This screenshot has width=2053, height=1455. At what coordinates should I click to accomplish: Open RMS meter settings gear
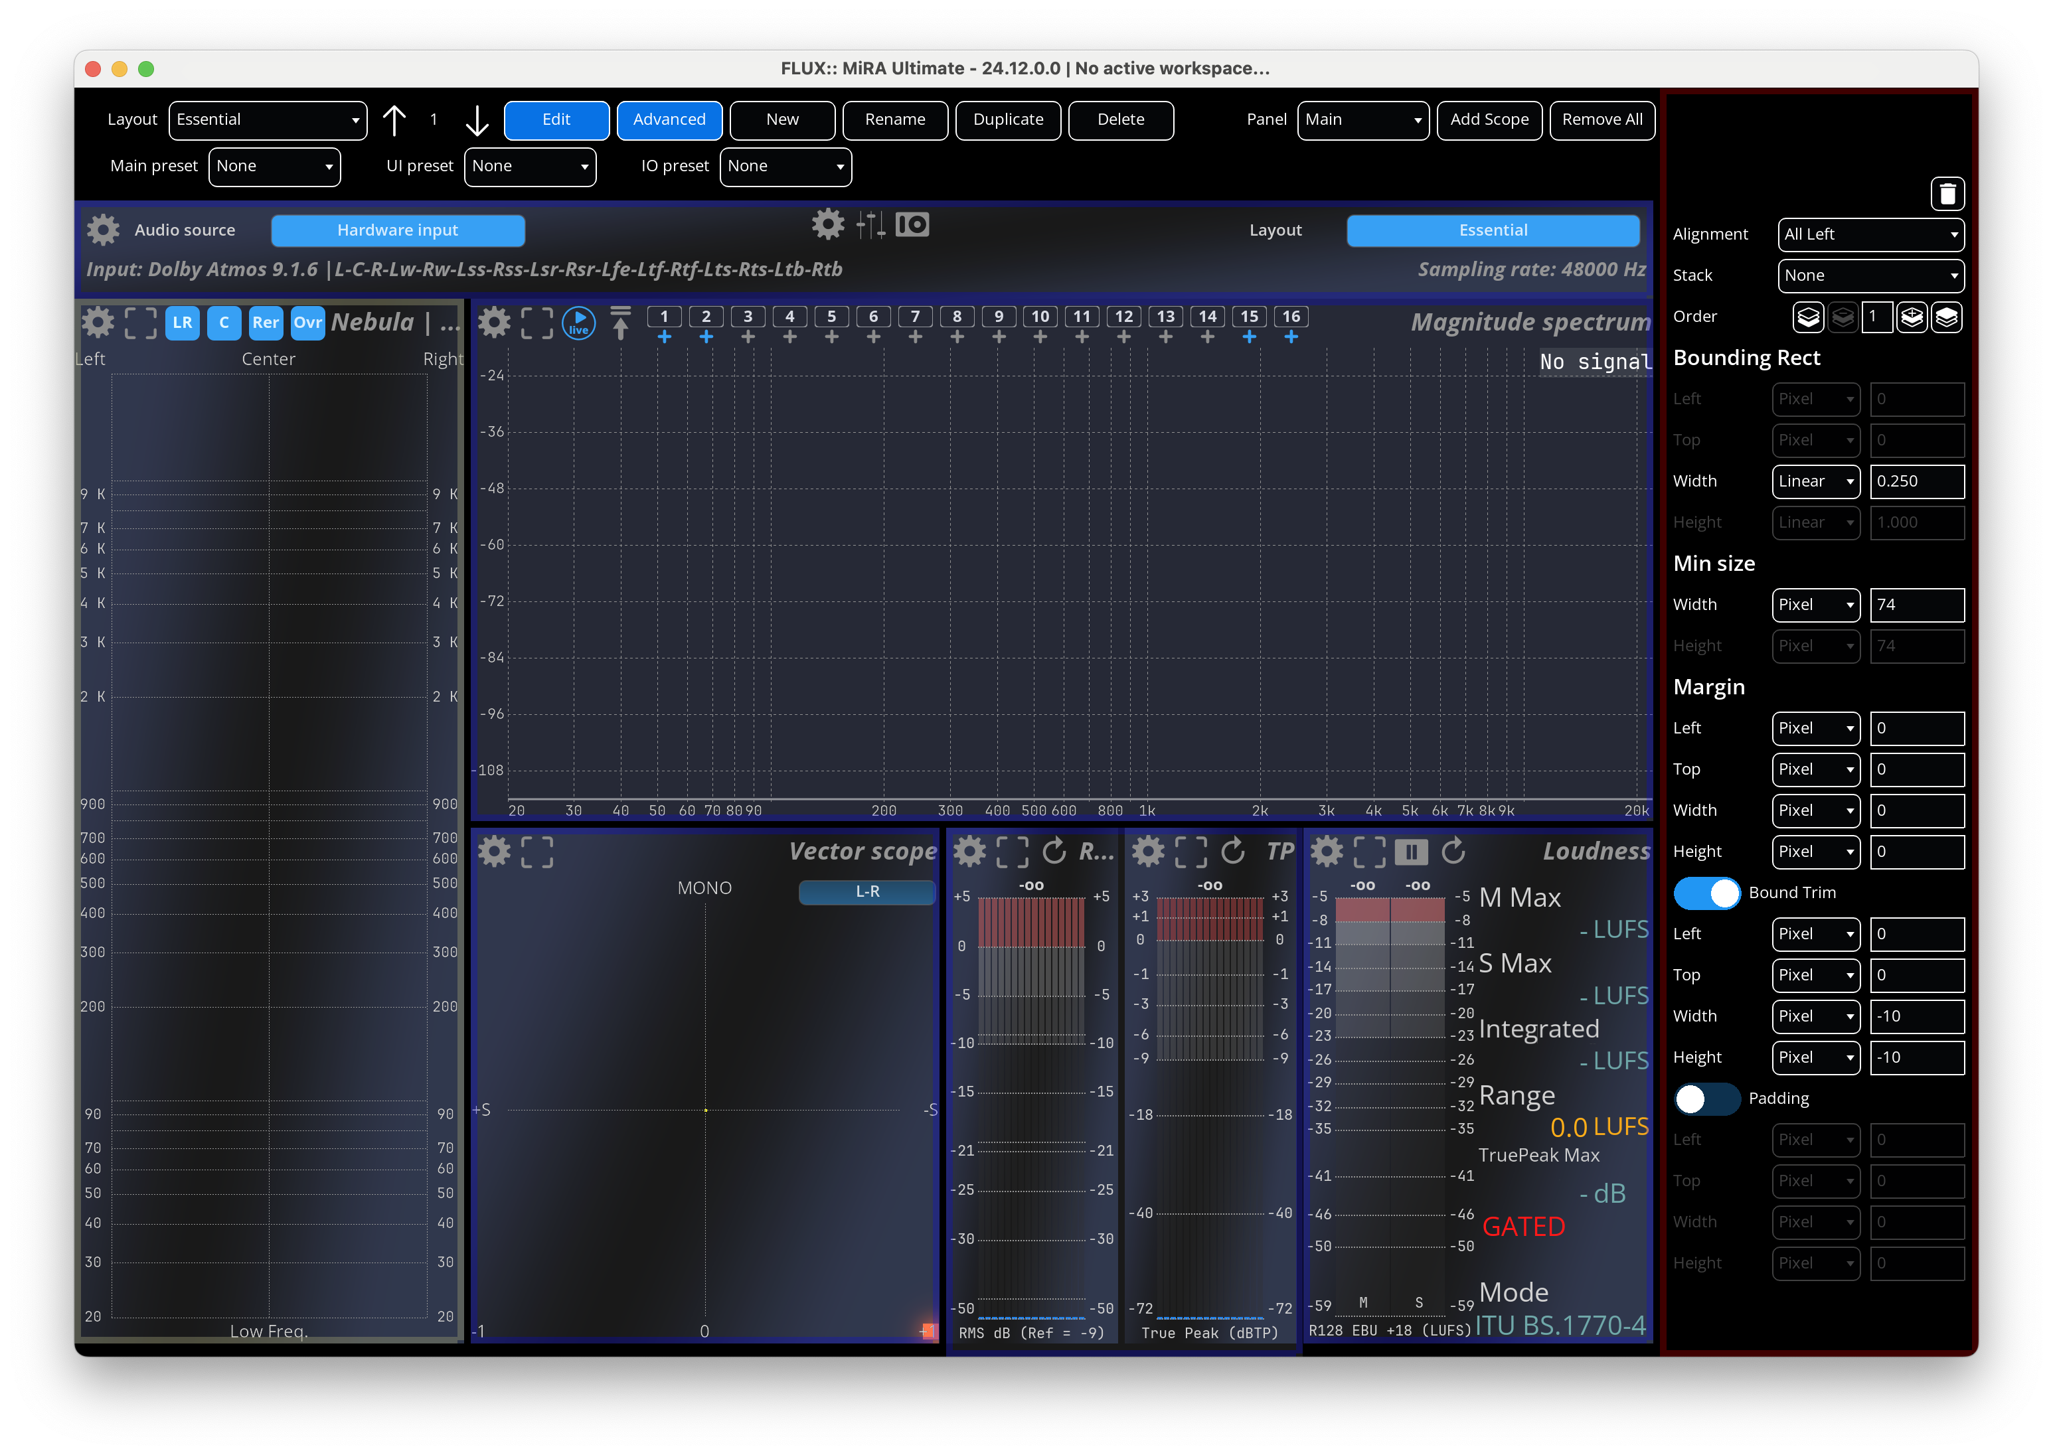click(969, 851)
